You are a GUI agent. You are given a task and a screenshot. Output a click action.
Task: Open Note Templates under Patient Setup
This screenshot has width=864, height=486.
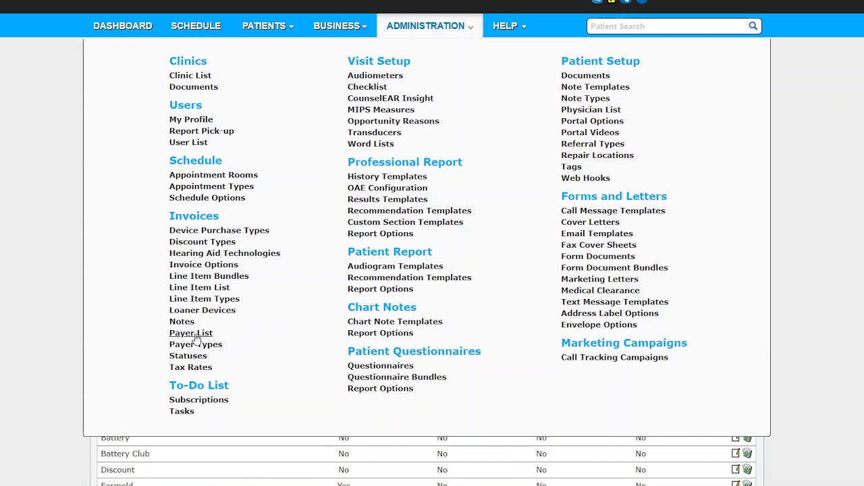[595, 87]
